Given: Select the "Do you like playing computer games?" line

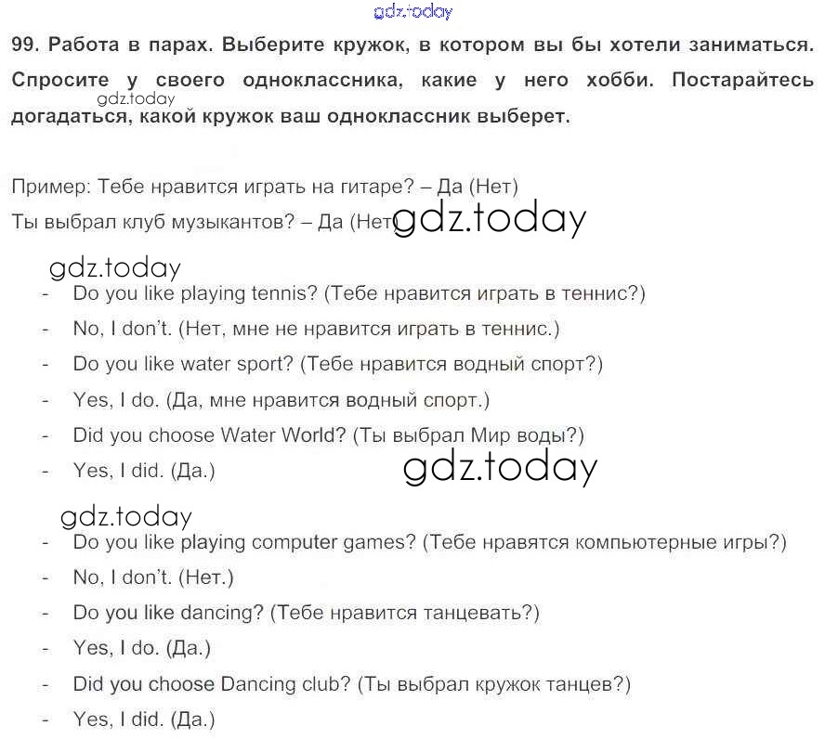Looking at the screenshot, I should point(429,542).
